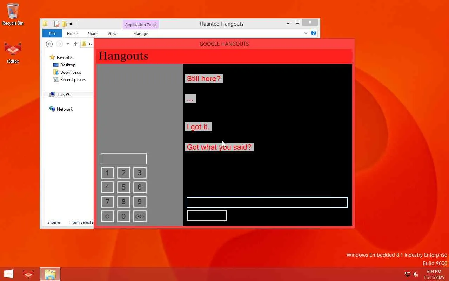
Task: Click the long chat message input
Action: pos(267,202)
